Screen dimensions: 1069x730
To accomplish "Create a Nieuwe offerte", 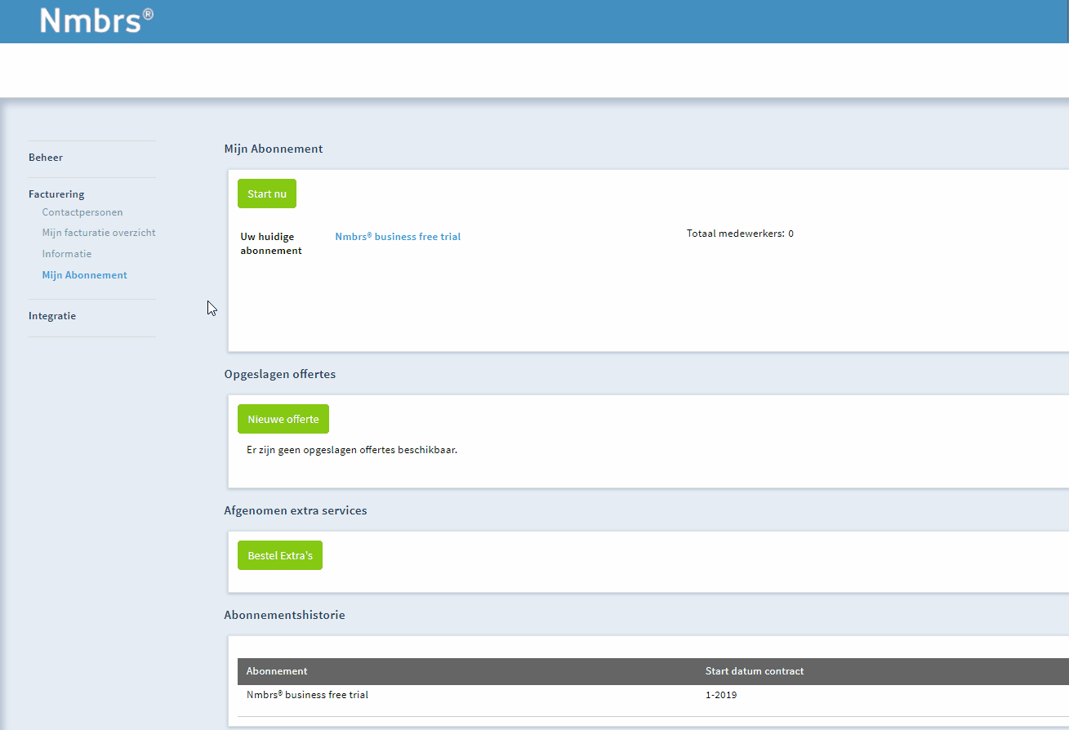I will tap(283, 419).
